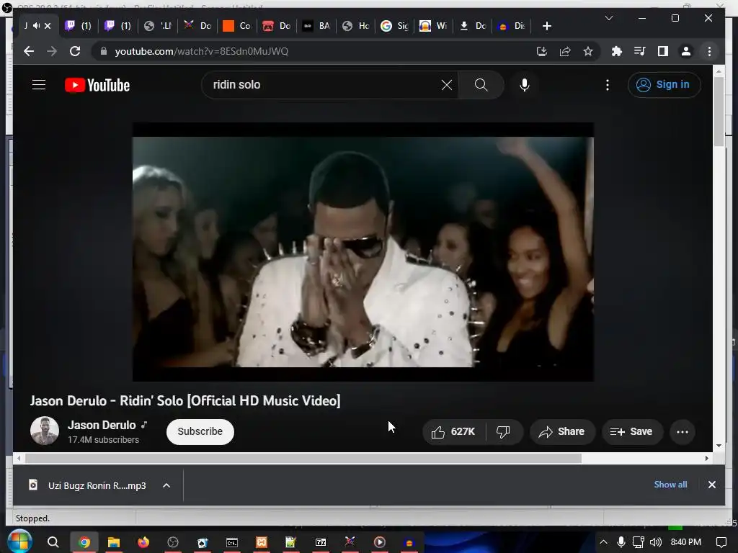Open clock showing 8:40 PM
738x553 pixels.
(x=686, y=542)
